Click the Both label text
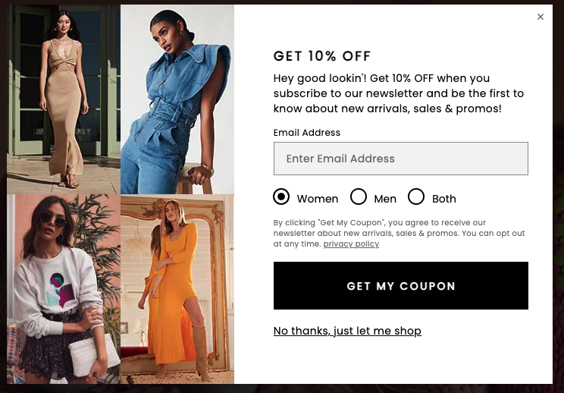Viewport: 564px width, 393px height. [x=444, y=199]
